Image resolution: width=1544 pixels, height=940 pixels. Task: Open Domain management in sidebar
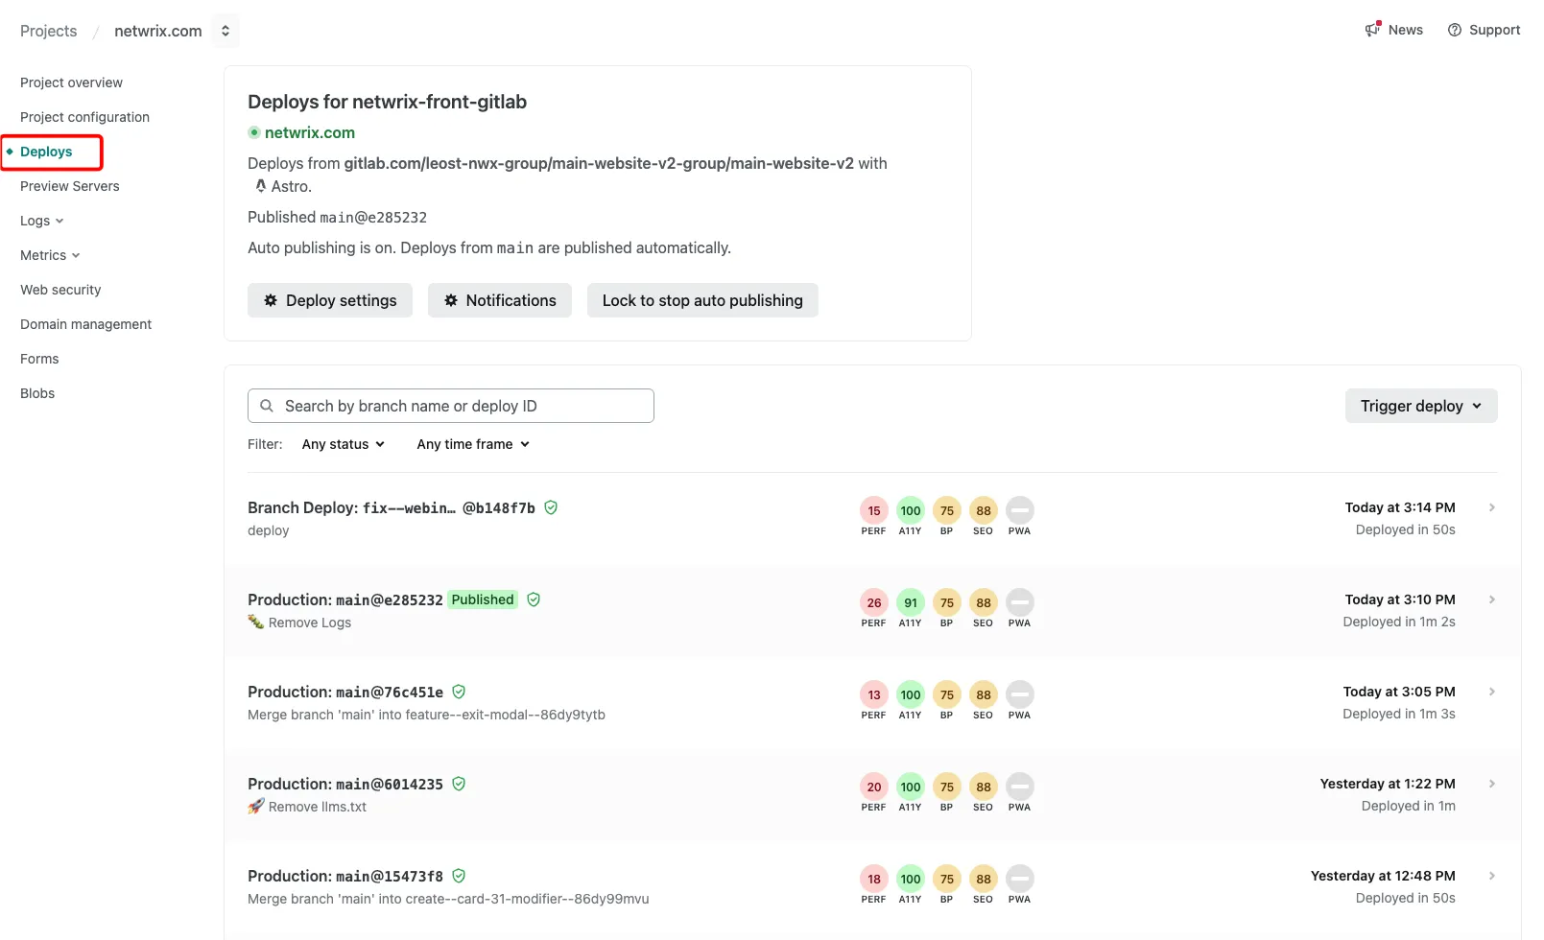tap(85, 324)
